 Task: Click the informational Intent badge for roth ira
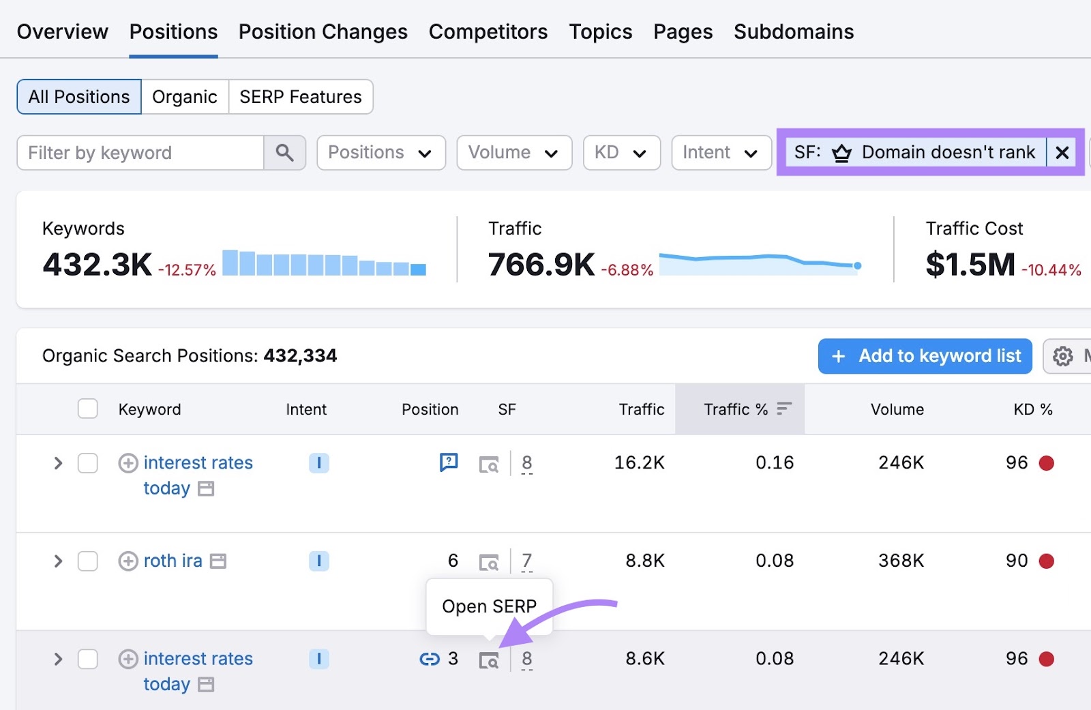318,561
